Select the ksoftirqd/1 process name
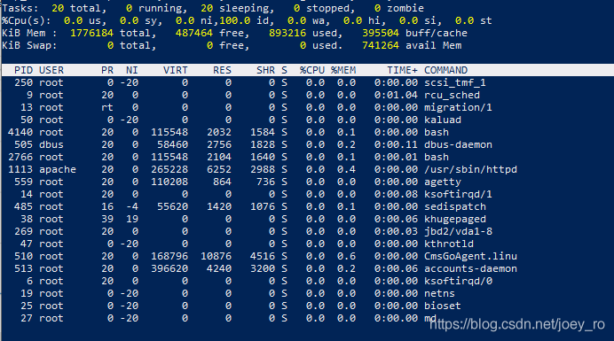 (458, 194)
